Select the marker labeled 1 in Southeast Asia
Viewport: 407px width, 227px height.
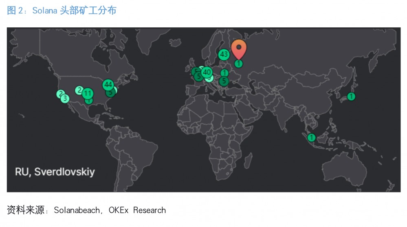point(312,137)
